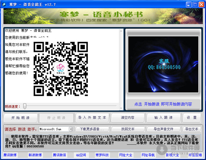This screenshot has height=160, width=206.
Task: Click the 停止朗读 button
Action: click(x=56, y=118)
